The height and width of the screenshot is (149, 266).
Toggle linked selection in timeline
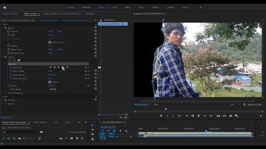[114, 131]
